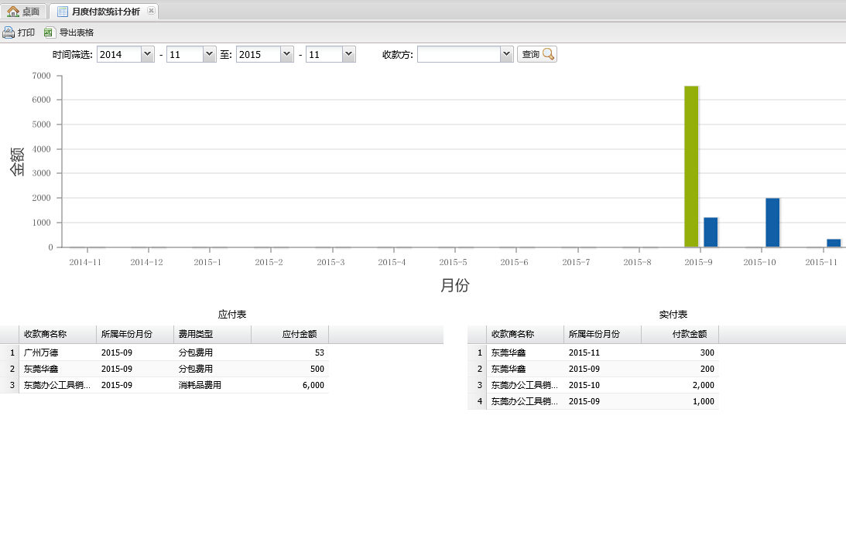Image resolution: width=846 pixels, height=545 pixels.
Task: Click the home icon on 桌面 tab
Action: pyautogui.click(x=13, y=11)
